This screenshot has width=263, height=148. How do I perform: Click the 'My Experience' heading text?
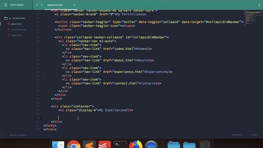[x=111, y=110]
